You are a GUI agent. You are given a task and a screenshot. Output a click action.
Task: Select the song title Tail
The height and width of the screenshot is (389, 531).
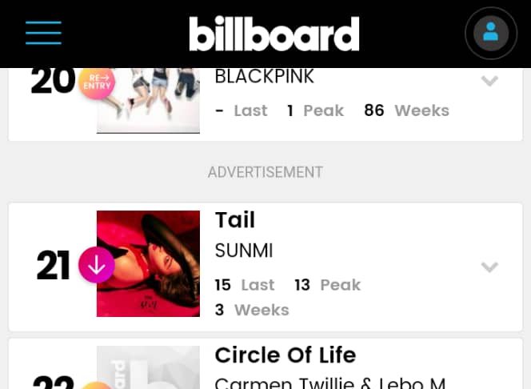[235, 219]
